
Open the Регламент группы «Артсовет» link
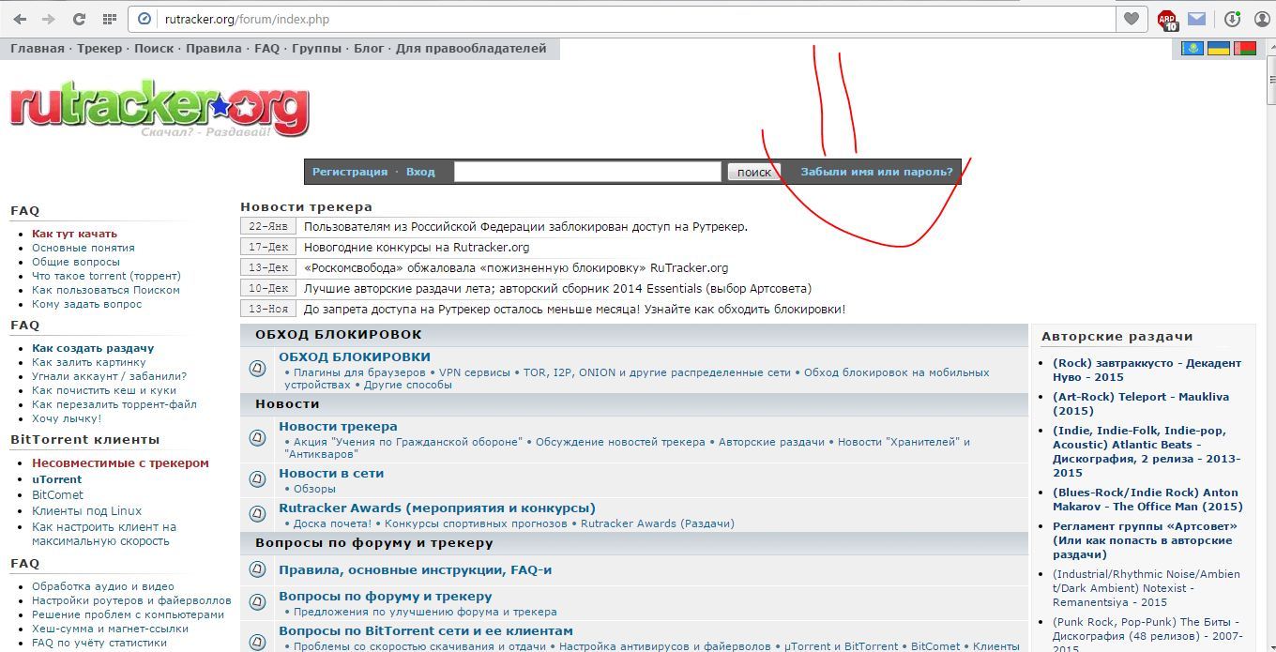1145,540
